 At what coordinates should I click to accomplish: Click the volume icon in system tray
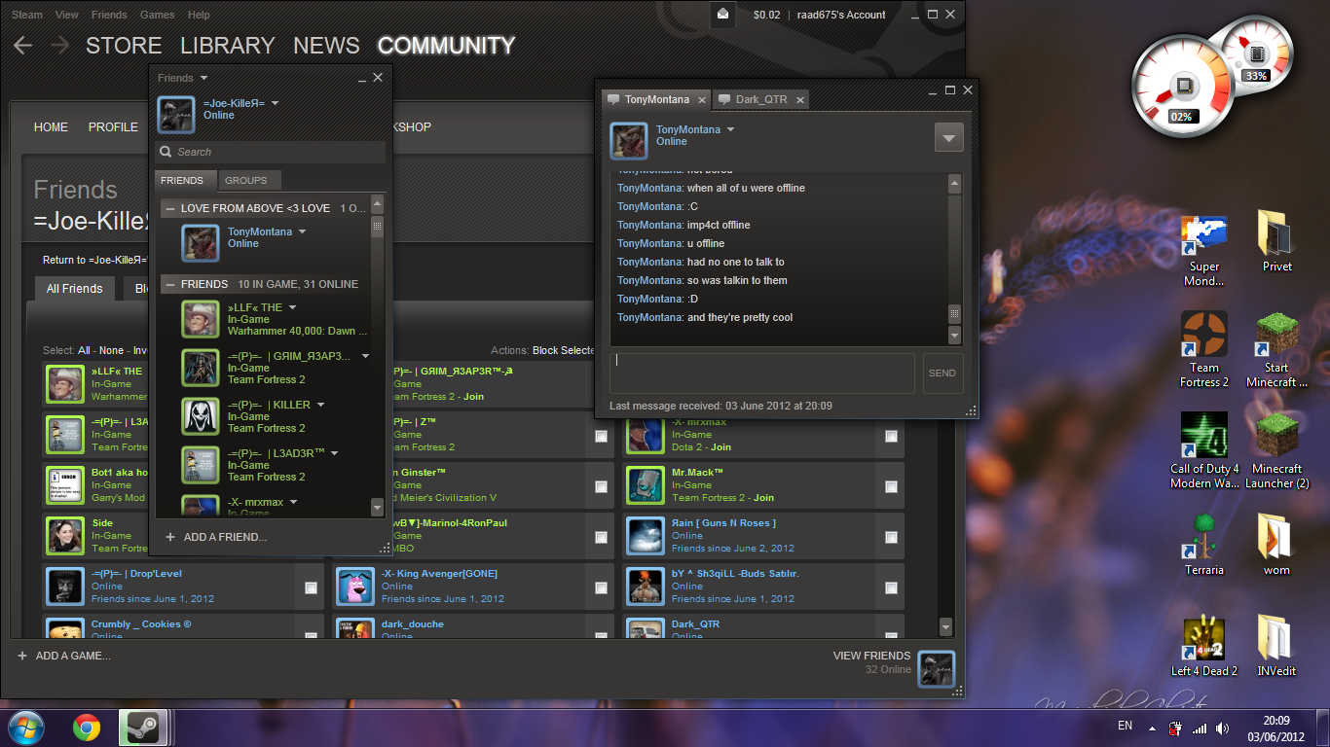(x=1222, y=728)
